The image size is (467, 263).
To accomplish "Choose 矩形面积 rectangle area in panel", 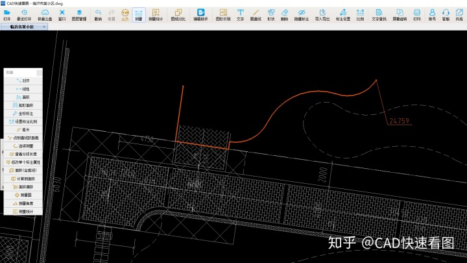I will tap(23, 105).
